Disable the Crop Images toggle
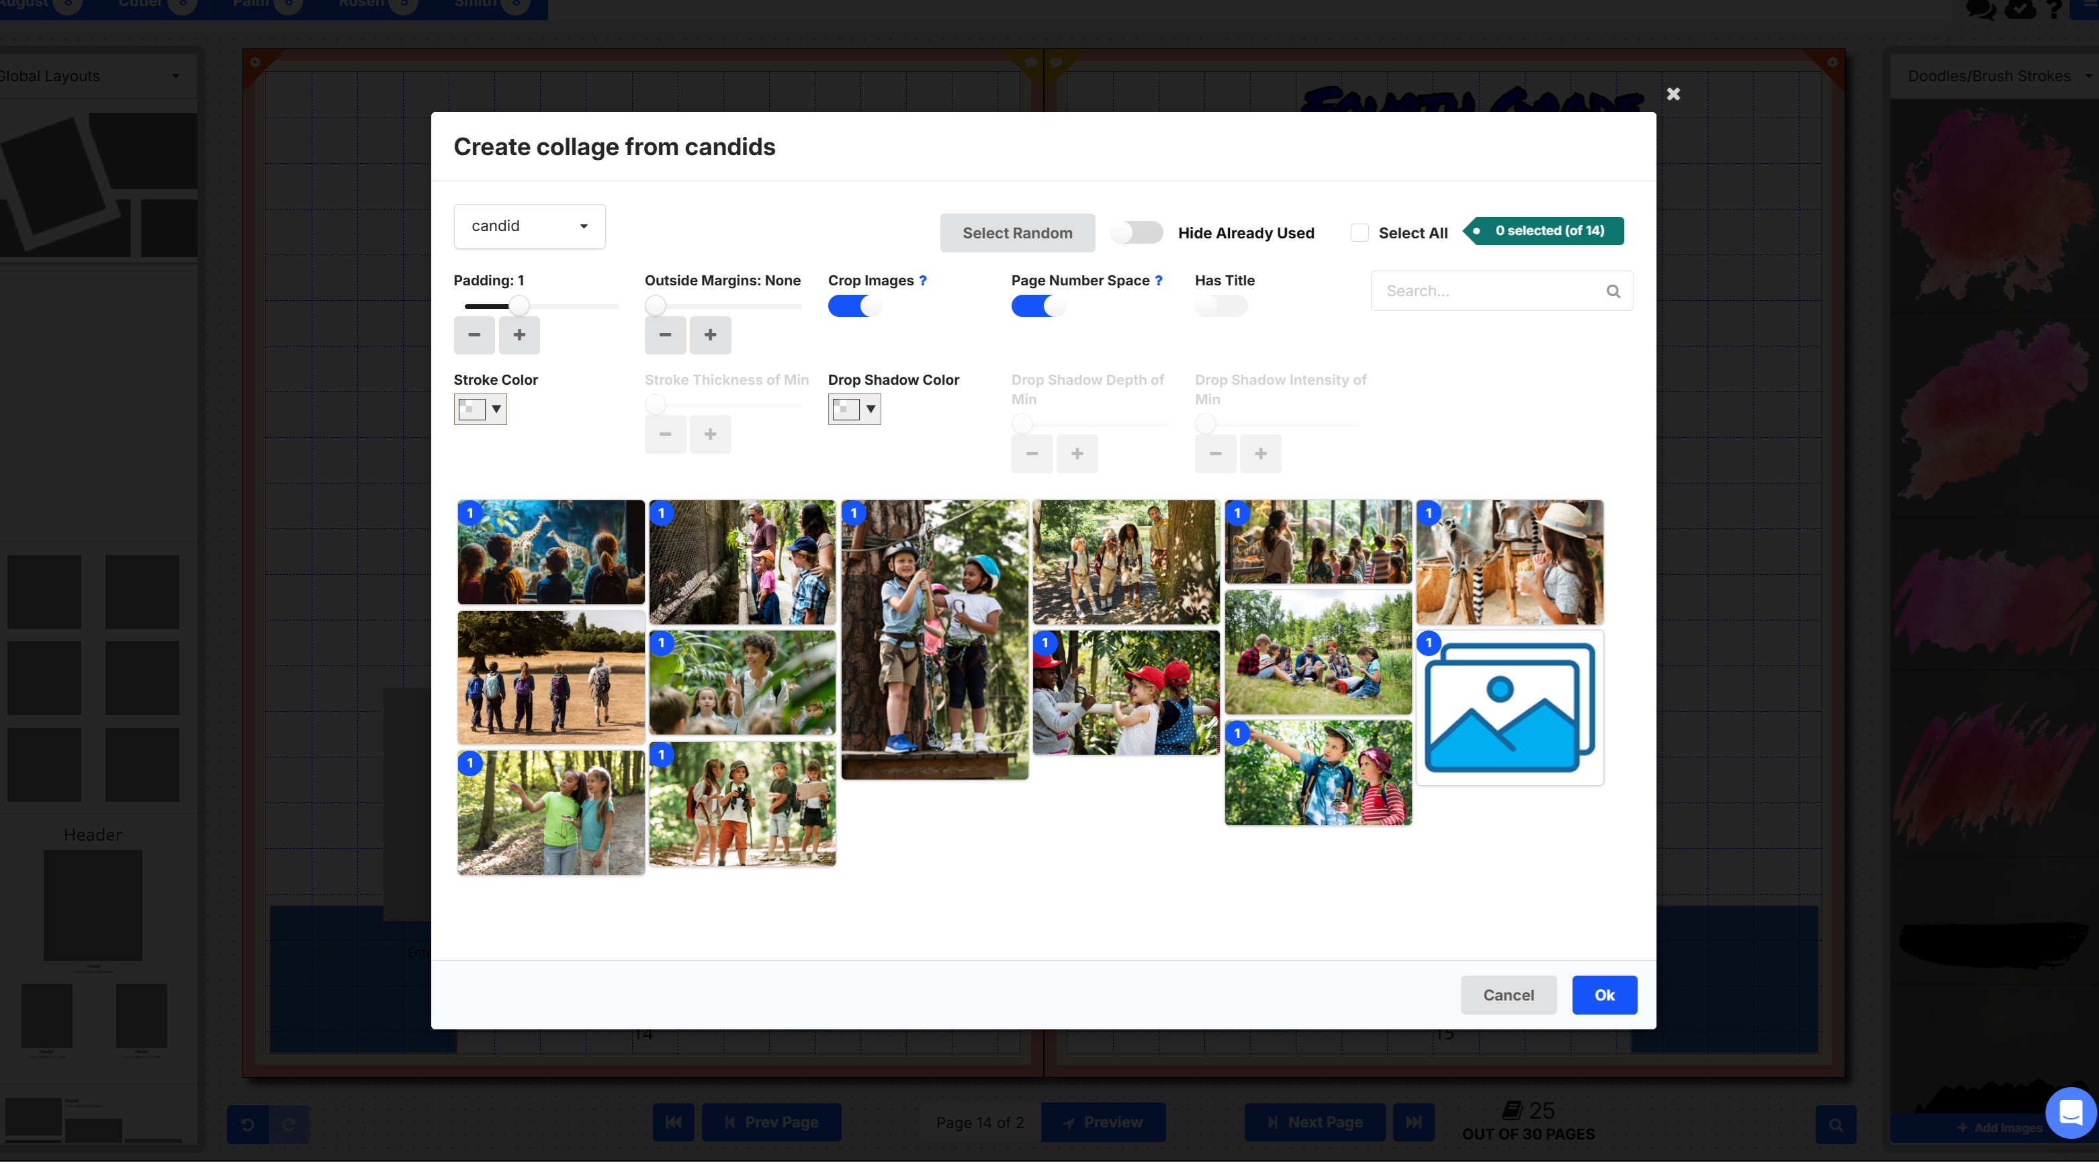The image size is (2099, 1165). (x=854, y=306)
